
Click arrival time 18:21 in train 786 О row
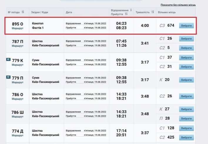121,99
